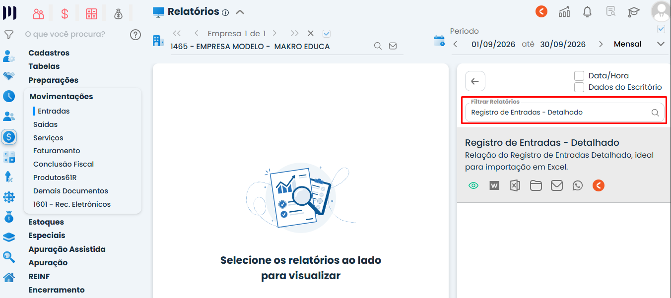Image resolution: width=671 pixels, height=298 pixels.
Task: Click orange arrow button on report card
Action: [x=599, y=185]
